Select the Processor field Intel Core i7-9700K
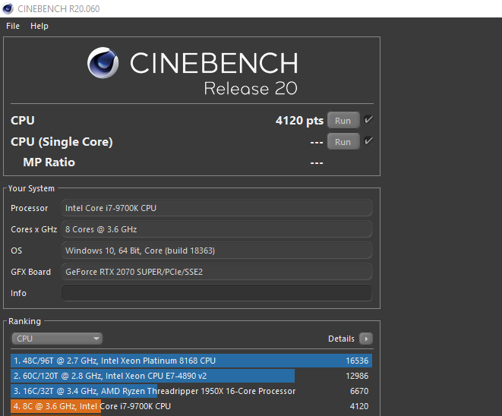The width and height of the screenshot is (502, 416). pos(216,208)
